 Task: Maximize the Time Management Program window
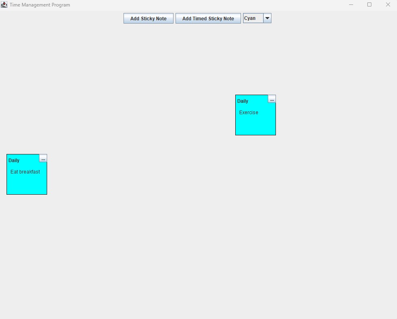369,4
